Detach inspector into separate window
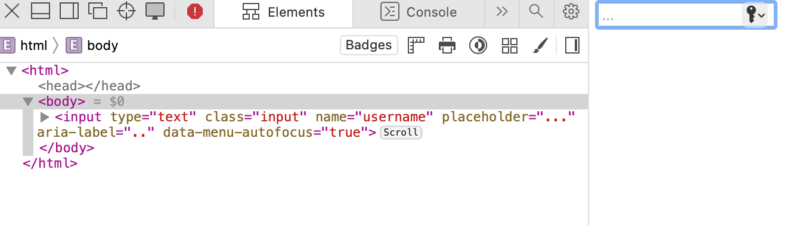This screenshot has height=226, width=787. [98, 11]
